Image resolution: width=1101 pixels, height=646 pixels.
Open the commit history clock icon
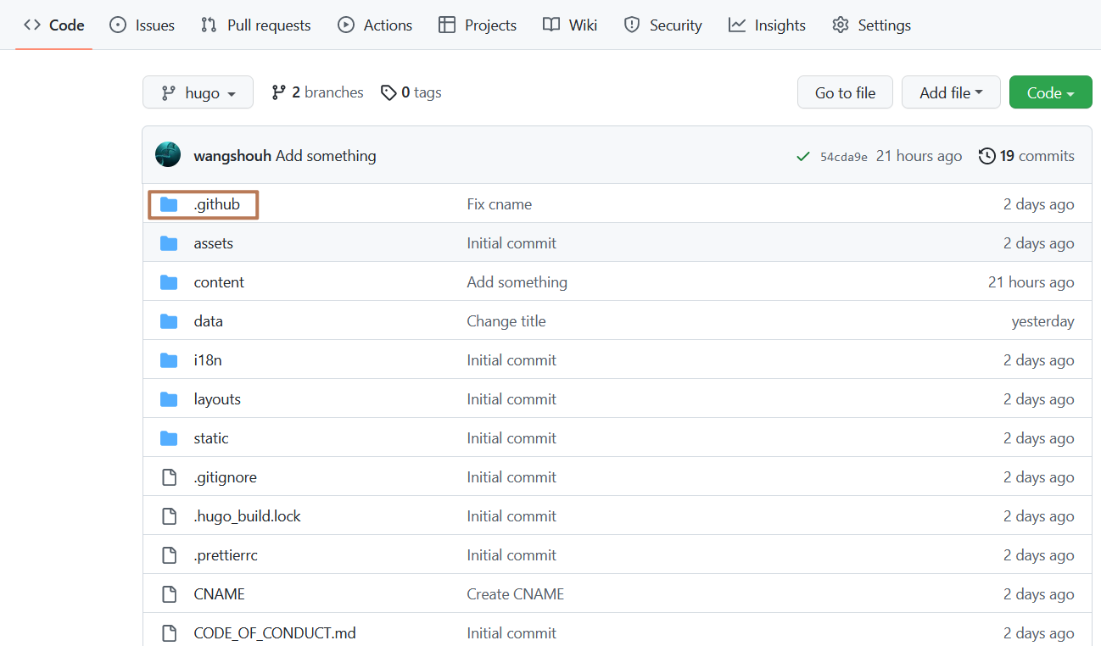986,155
